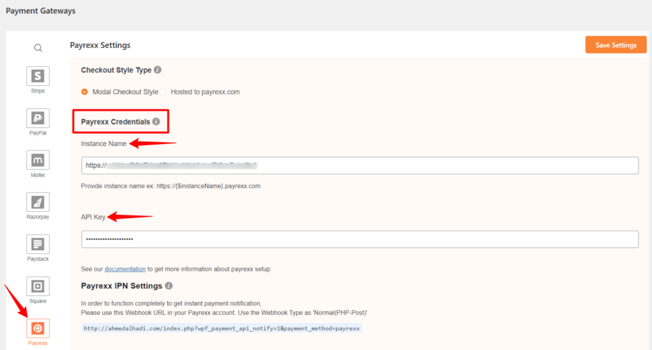The width and height of the screenshot is (652, 350).
Task: Click the Paystack label under its icon
Action: [38, 259]
